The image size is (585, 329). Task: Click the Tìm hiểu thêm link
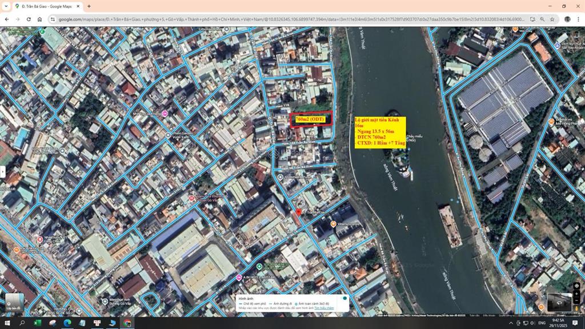324,308
